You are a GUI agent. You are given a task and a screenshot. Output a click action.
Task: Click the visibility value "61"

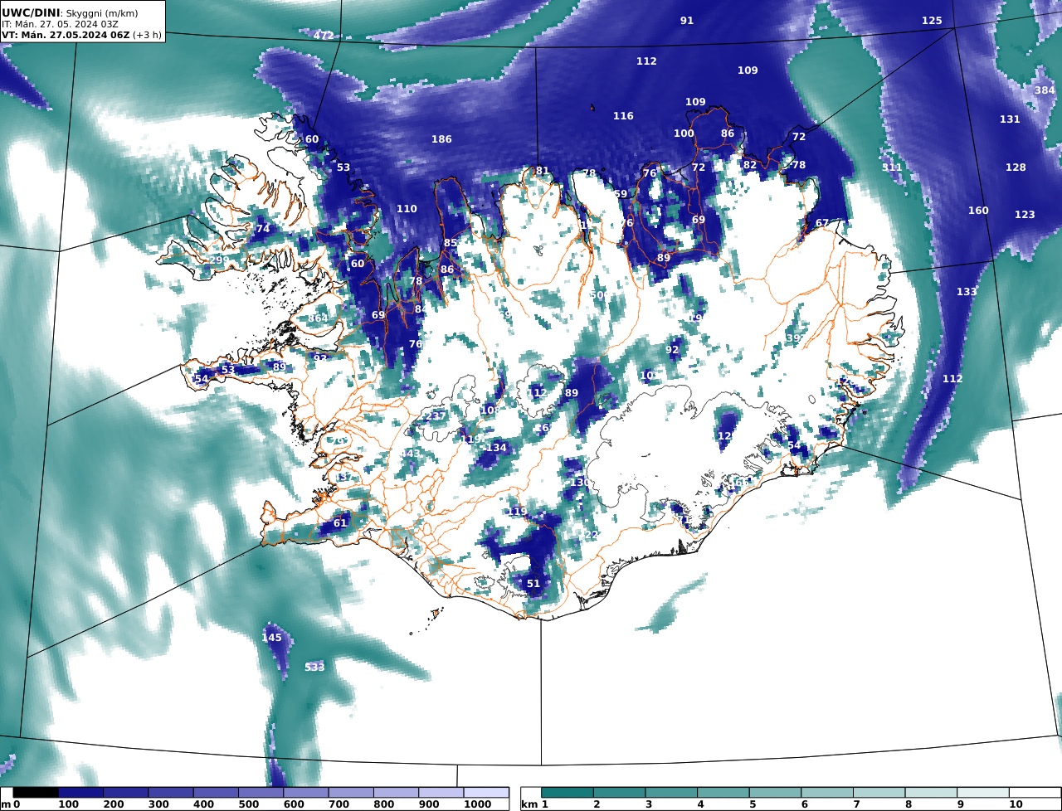pos(340,523)
